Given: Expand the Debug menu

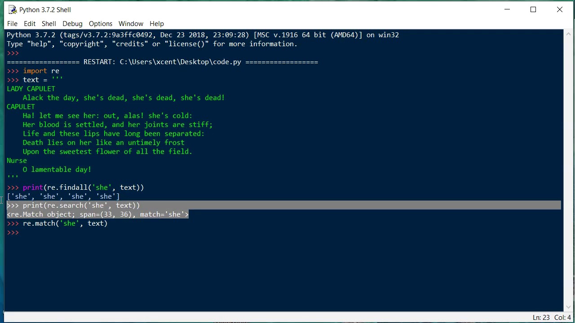Looking at the screenshot, I should coord(72,24).
